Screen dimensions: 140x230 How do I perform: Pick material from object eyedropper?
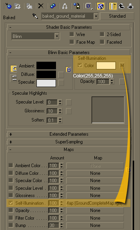click(35, 16)
